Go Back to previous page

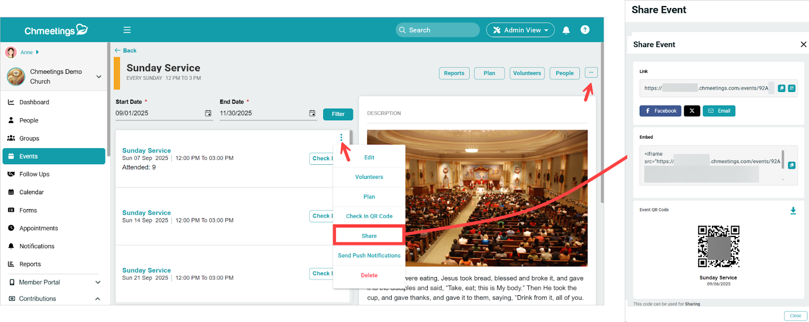[x=125, y=51]
